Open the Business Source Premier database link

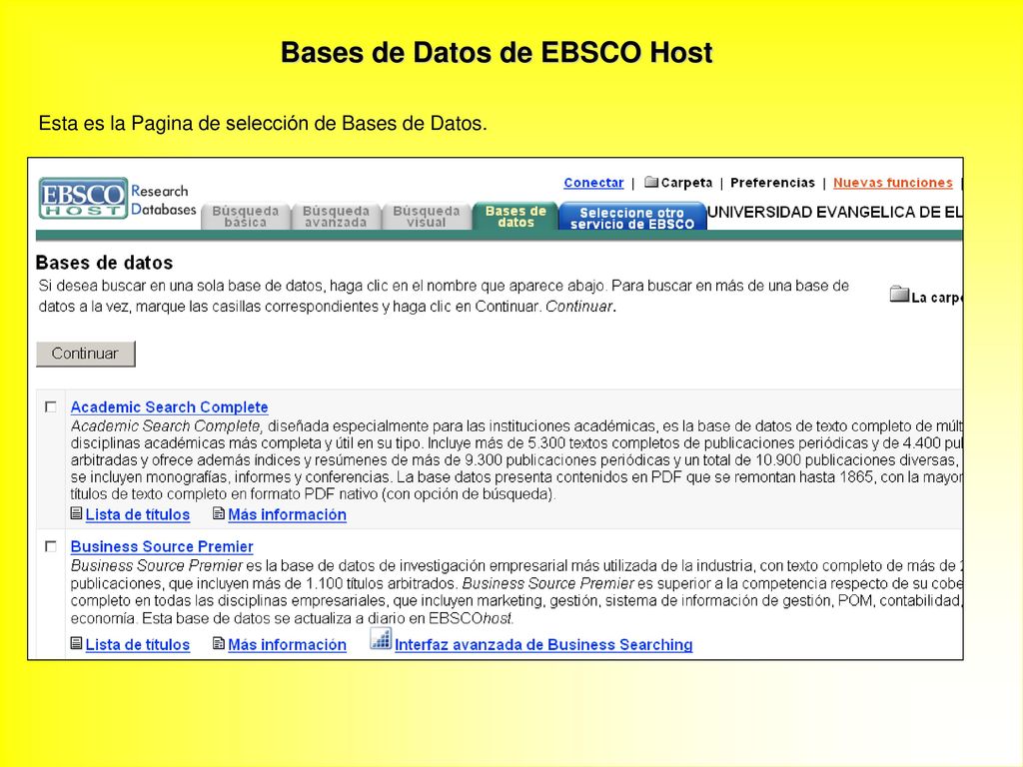162,546
